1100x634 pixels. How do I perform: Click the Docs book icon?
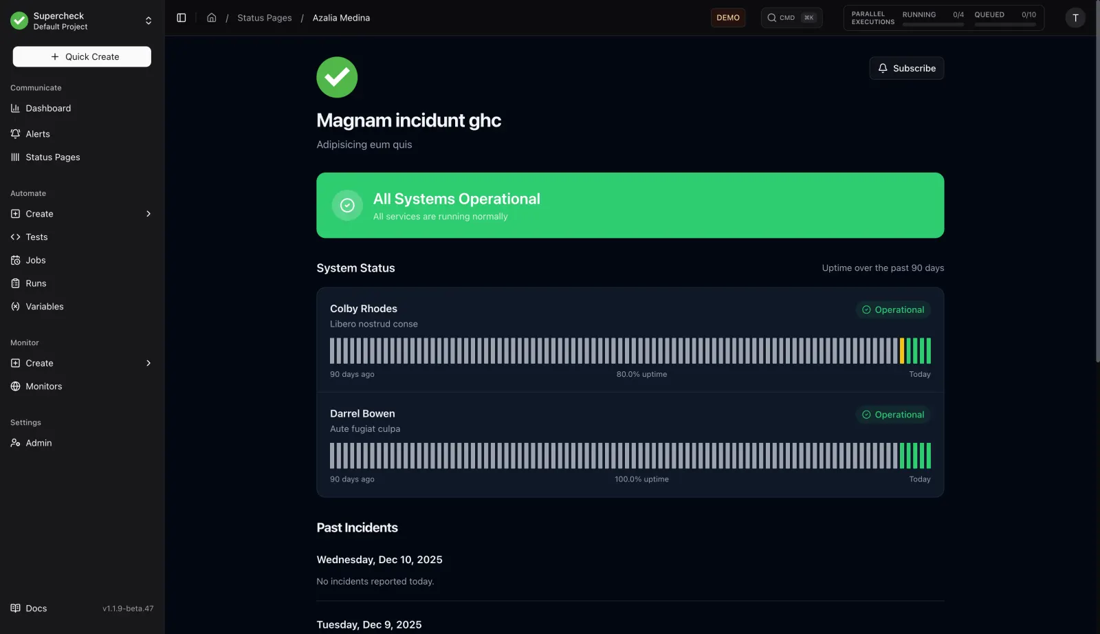[x=15, y=609]
